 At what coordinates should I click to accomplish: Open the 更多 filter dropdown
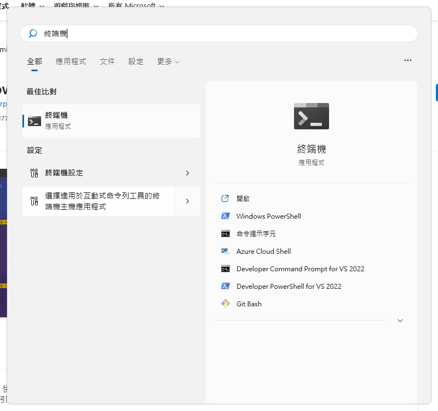(168, 61)
